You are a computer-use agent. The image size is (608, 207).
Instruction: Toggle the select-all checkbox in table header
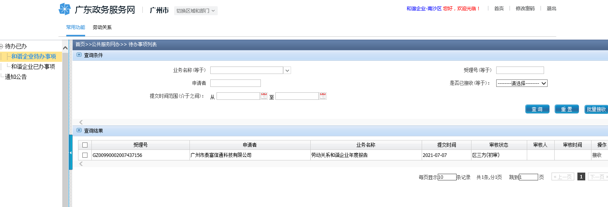point(85,145)
